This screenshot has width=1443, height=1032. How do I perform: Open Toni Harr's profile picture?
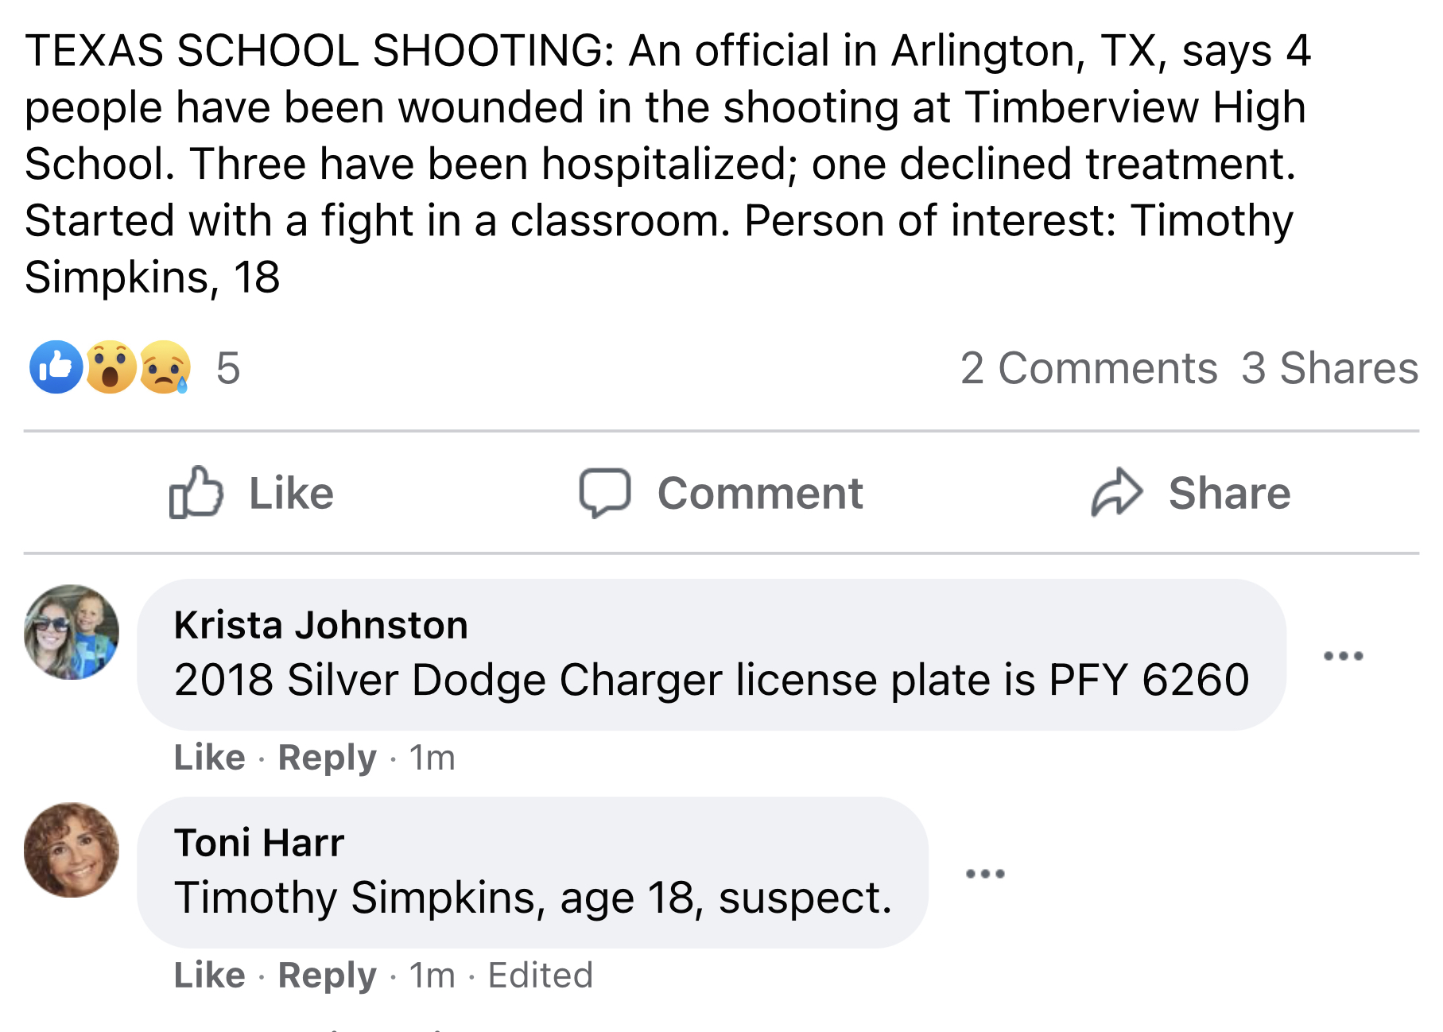(72, 850)
